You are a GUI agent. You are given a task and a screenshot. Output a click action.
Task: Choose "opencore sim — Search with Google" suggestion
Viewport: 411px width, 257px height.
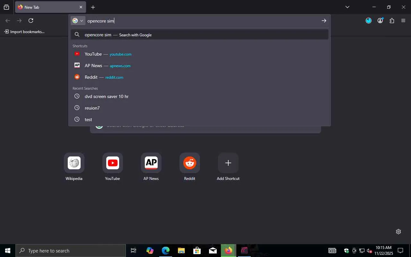click(199, 35)
